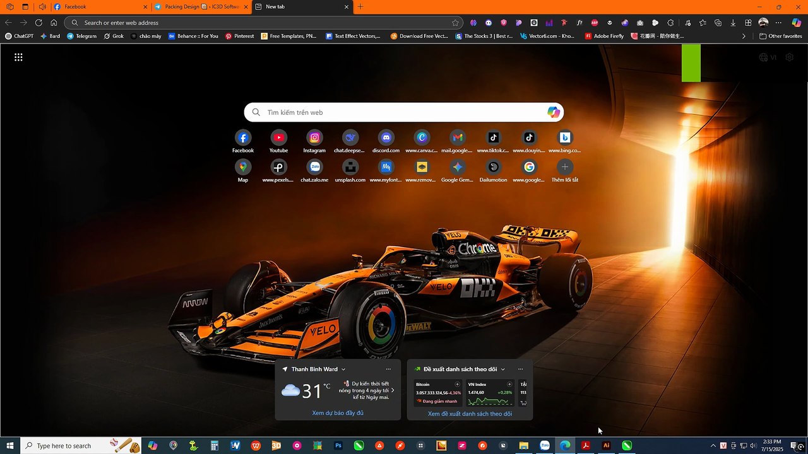The width and height of the screenshot is (808, 454).
Task: Open the weather widget more options menu
Action: pos(388,370)
